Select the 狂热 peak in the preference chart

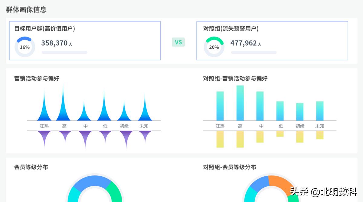click(x=44, y=112)
